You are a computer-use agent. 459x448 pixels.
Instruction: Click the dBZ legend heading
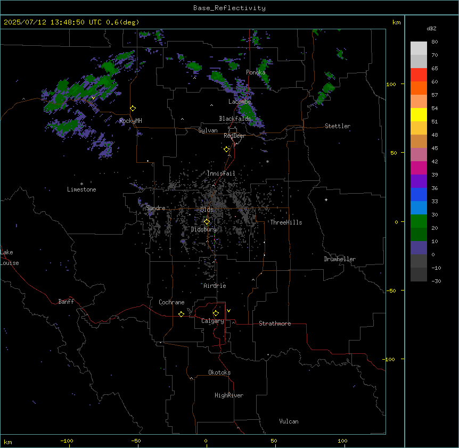pos(431,29)
